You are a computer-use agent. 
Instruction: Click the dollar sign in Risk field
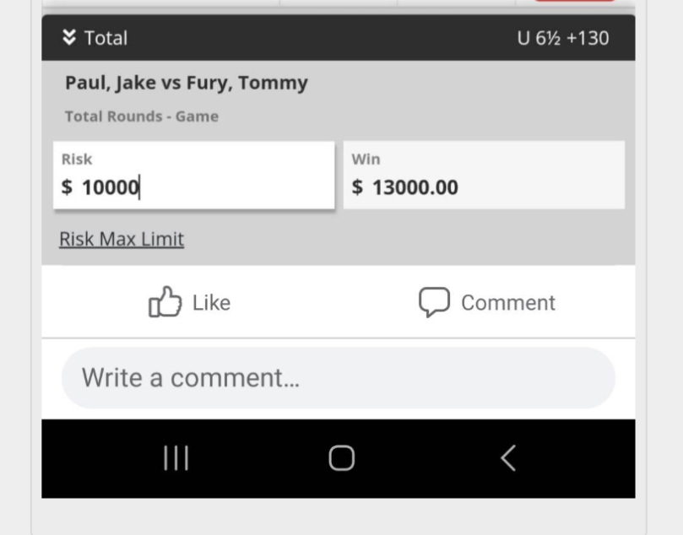click(67, 187)
